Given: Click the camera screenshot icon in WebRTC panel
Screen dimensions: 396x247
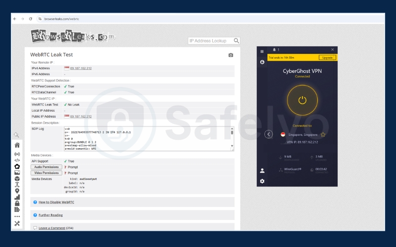Looking at the screenshot, I should click(231, 55).
